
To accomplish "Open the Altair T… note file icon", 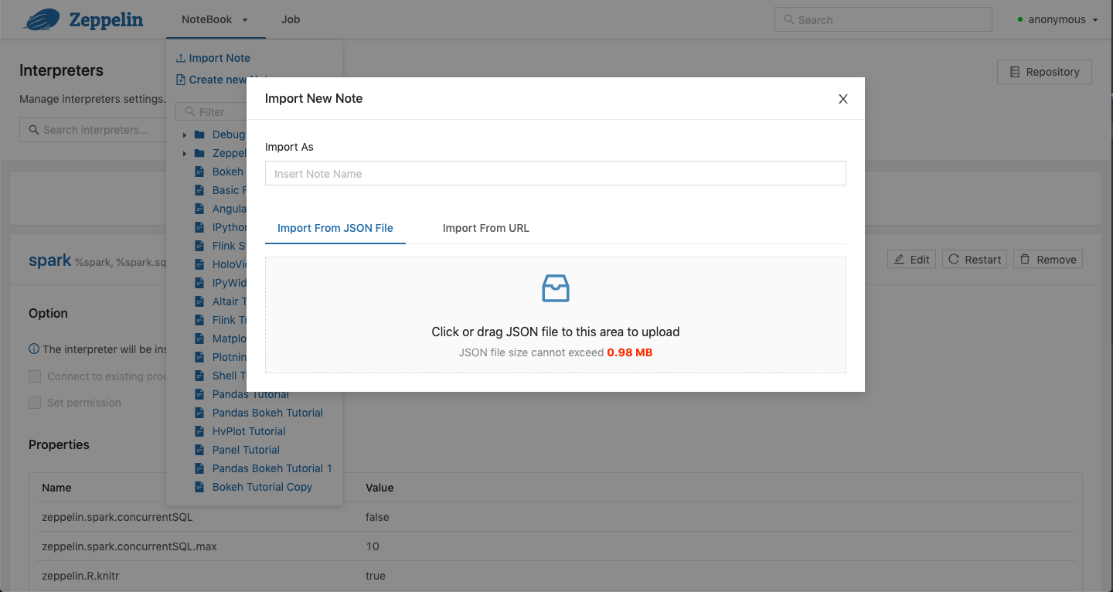I will 199,301.
